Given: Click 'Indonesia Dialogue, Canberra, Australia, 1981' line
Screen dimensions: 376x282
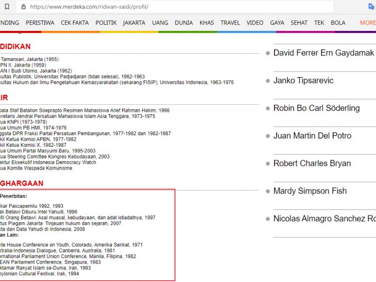Looking at the screenshot, I should 57,250.
